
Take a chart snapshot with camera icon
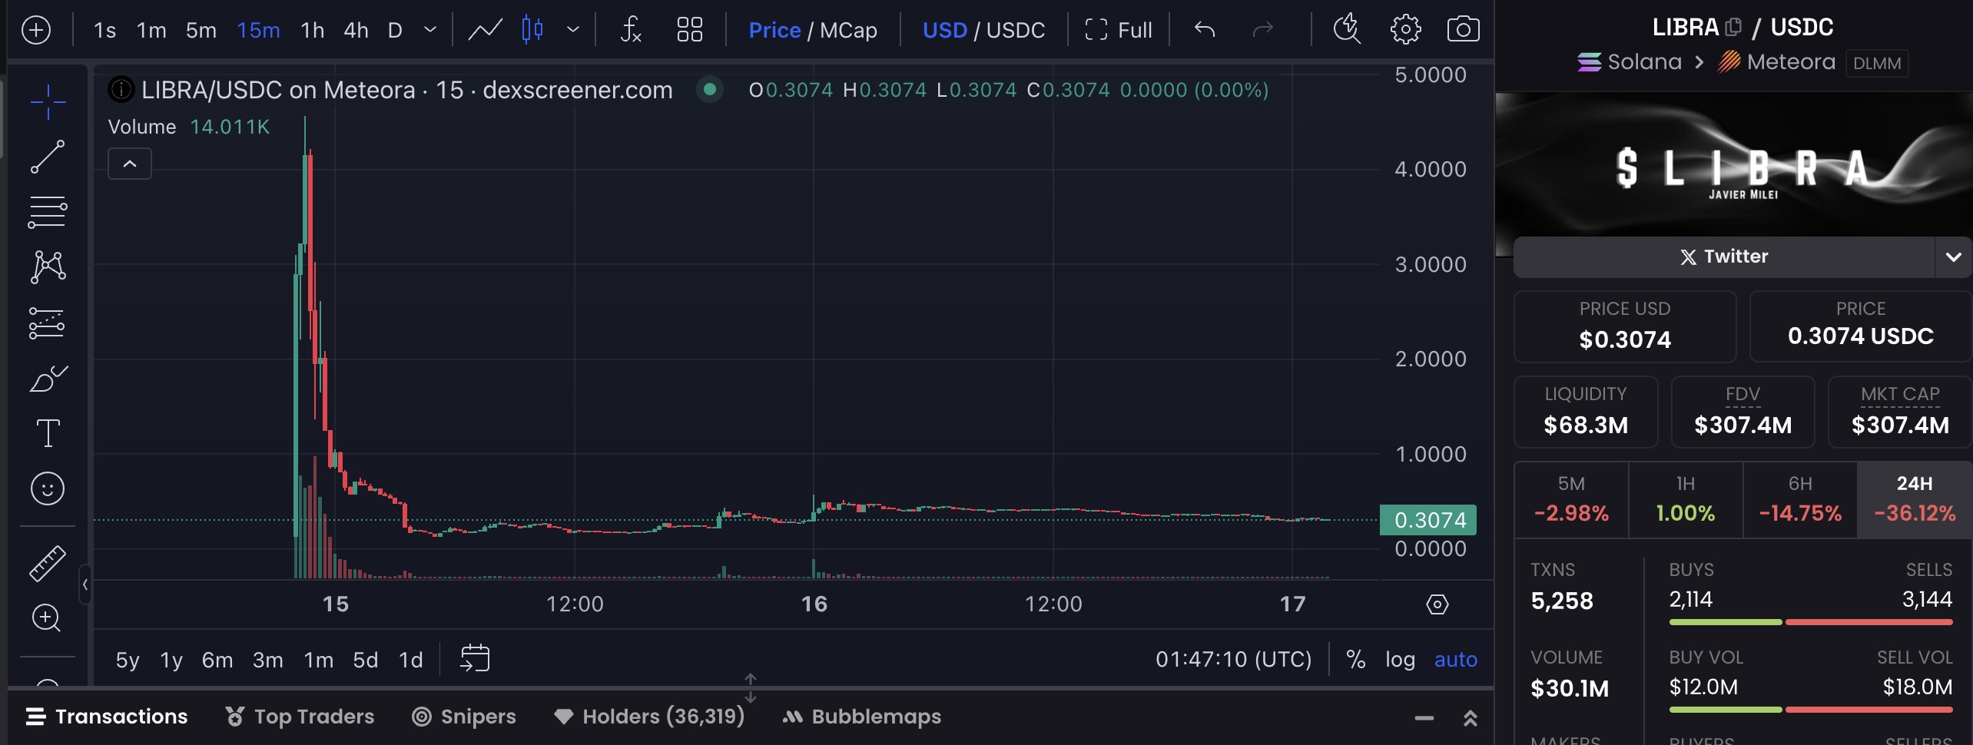1463,30
